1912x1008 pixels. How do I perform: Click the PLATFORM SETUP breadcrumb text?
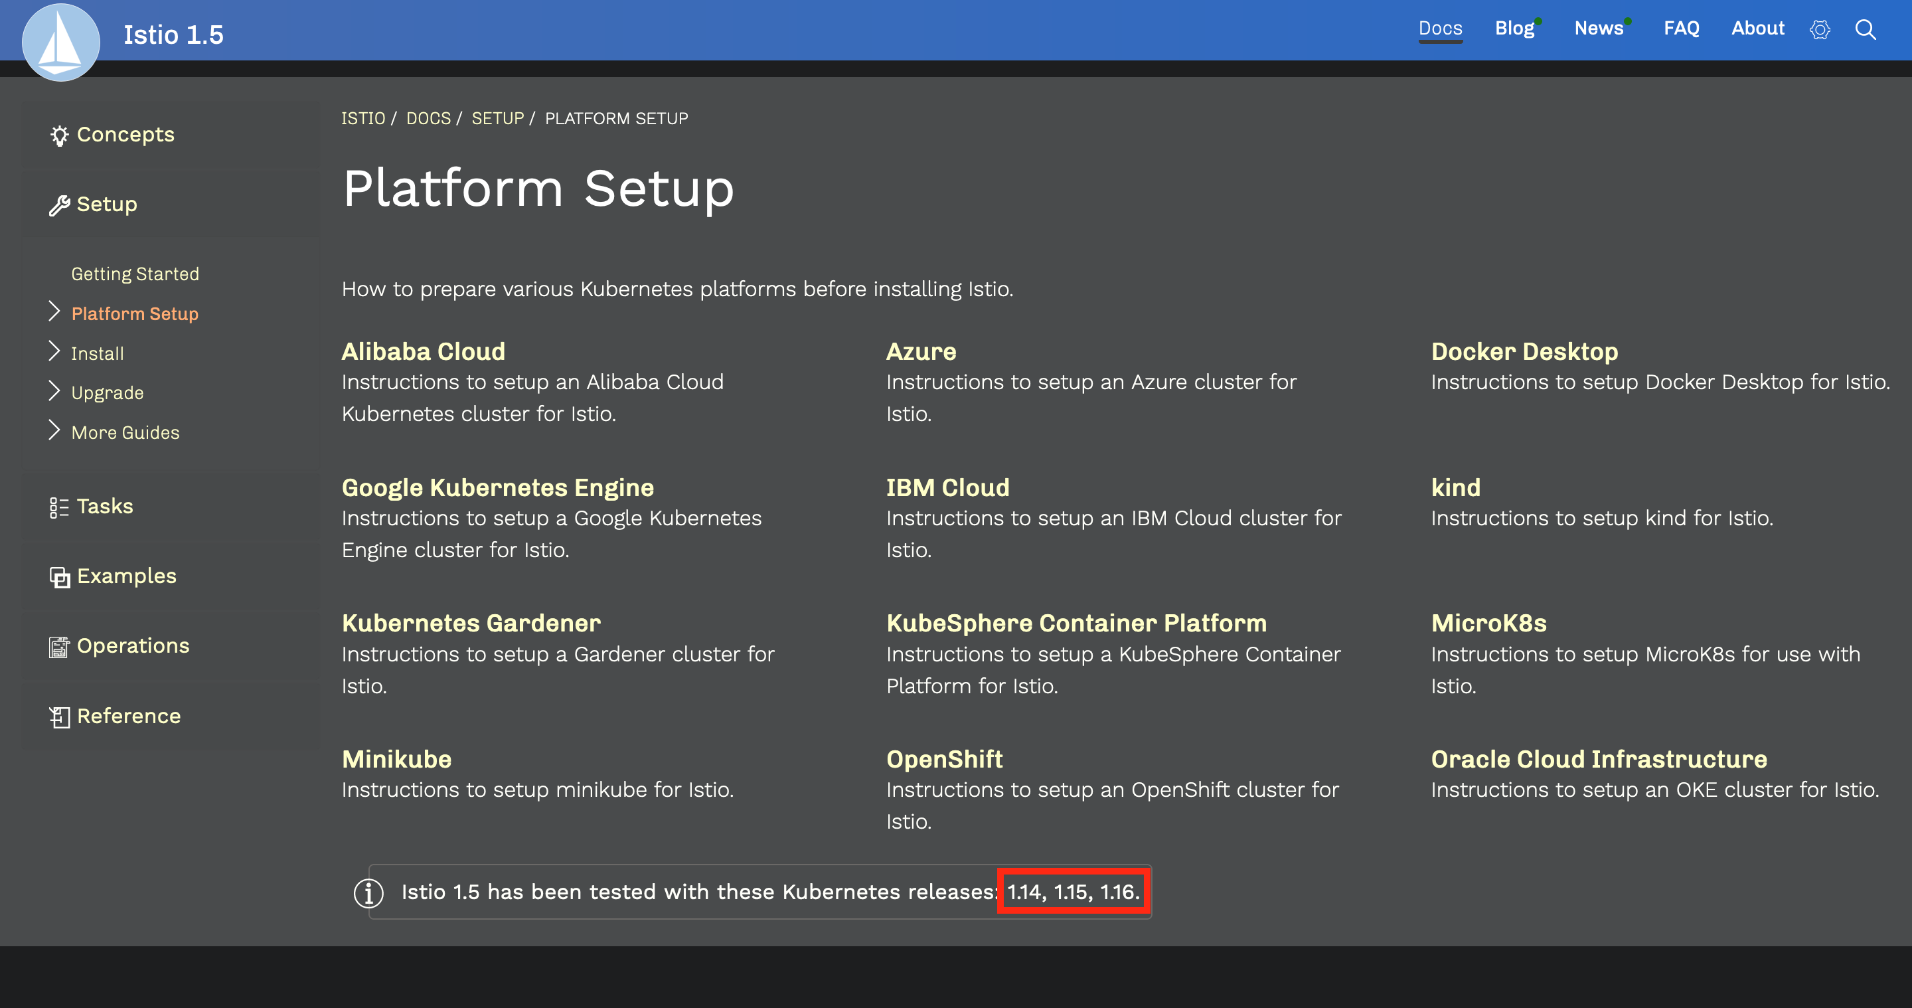point(616,119)
